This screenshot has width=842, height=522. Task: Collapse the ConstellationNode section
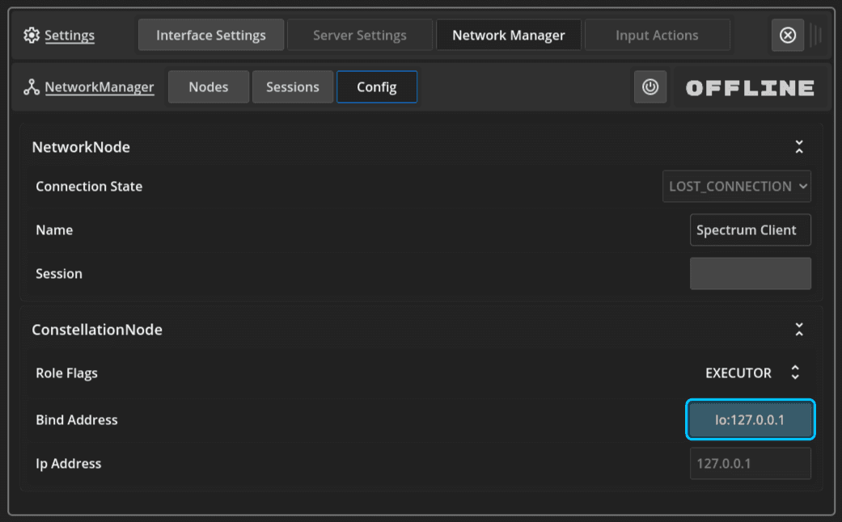[x=799, y=330]
